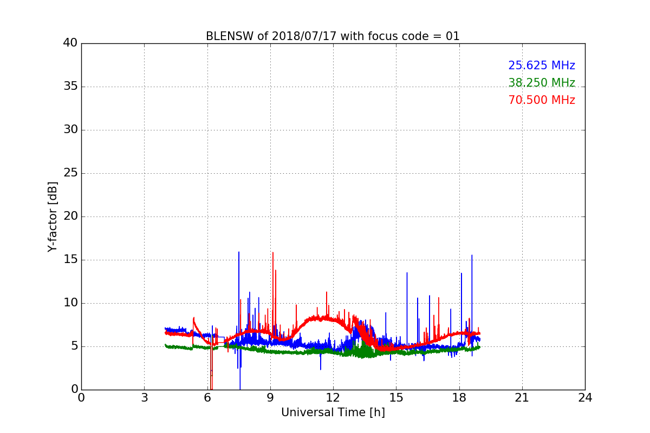Select the '25.625 MHz' blue legend label
Image resolution: width=650 pixels, height=433 pixels.
tap(542, 65)
